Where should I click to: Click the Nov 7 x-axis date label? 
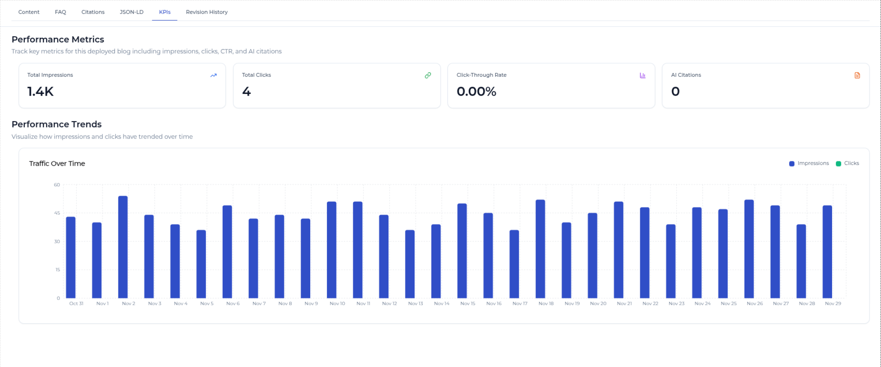(x=259, y=303)
